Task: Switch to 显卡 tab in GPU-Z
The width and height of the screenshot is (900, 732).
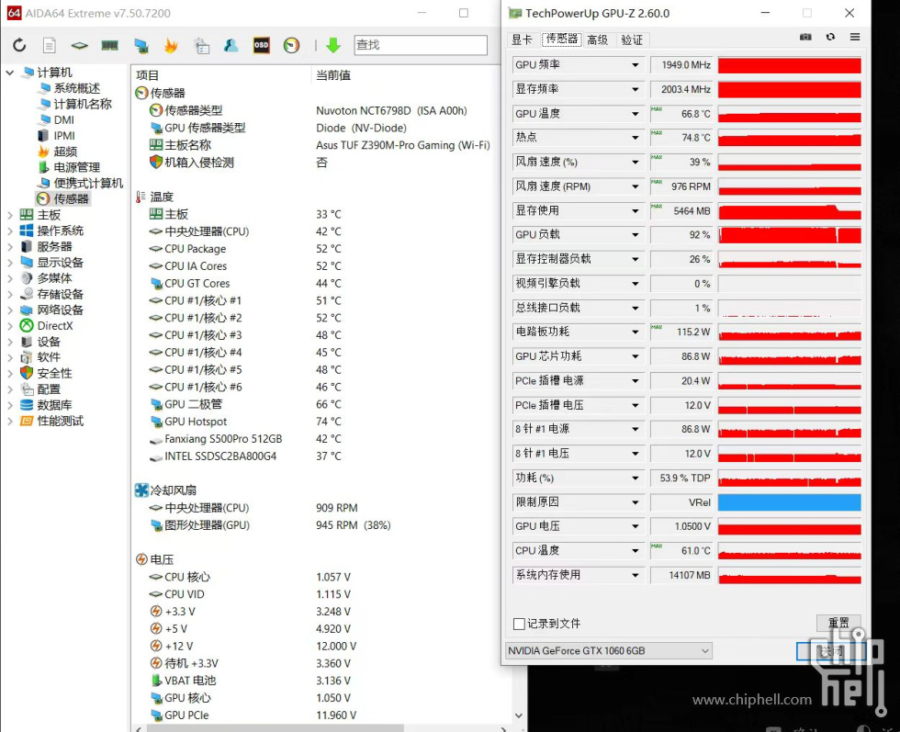Action: pos(522,39)
